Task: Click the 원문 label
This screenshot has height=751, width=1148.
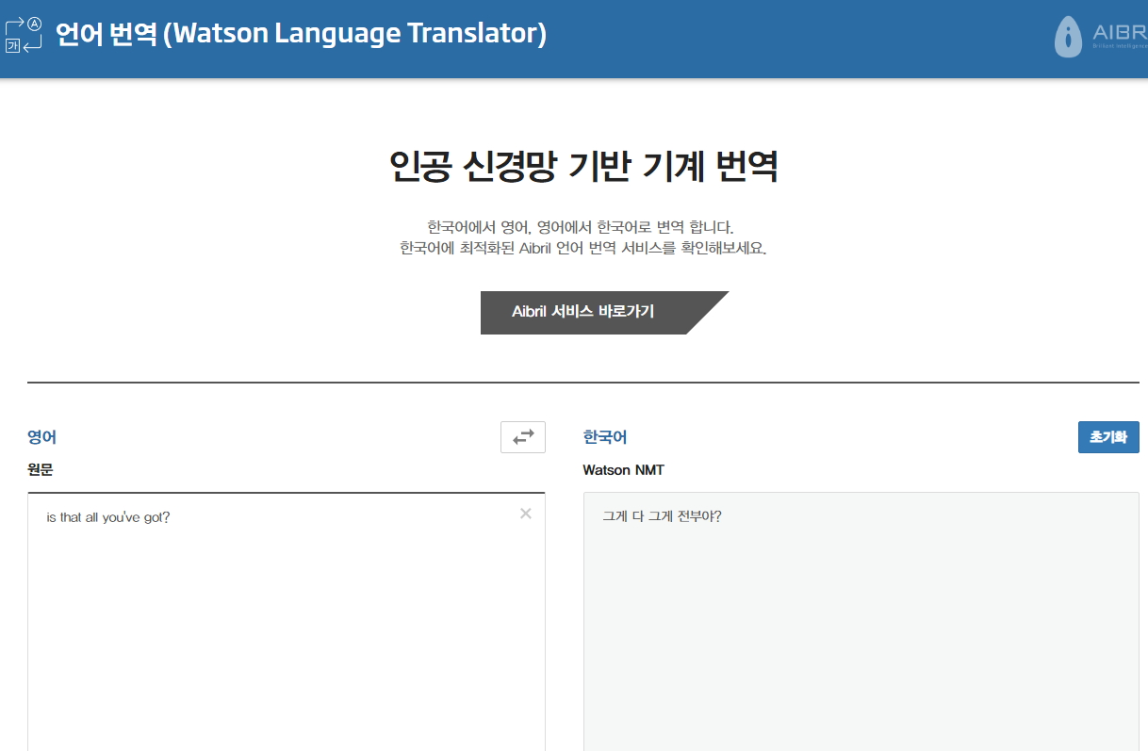Action: pyautogui.click(x=41, y=469)
